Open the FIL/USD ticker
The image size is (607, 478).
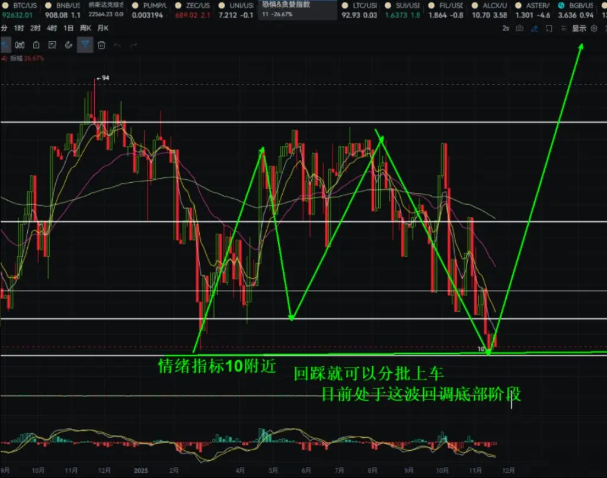(446, 10)
